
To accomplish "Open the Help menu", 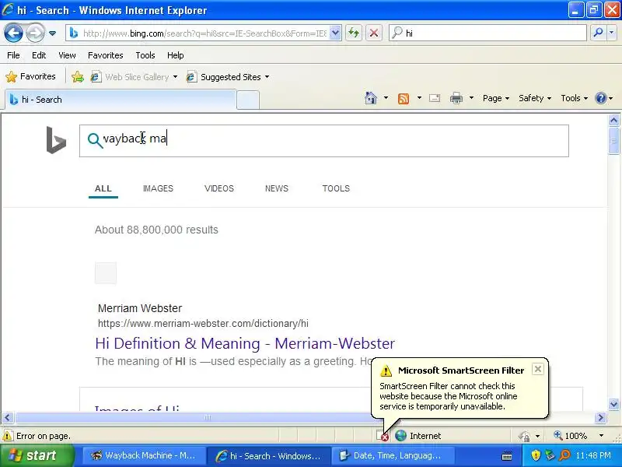I will [x=175, y=55].
